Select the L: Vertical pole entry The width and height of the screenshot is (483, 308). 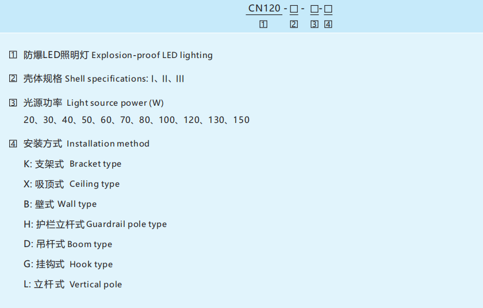pos(73,284)
